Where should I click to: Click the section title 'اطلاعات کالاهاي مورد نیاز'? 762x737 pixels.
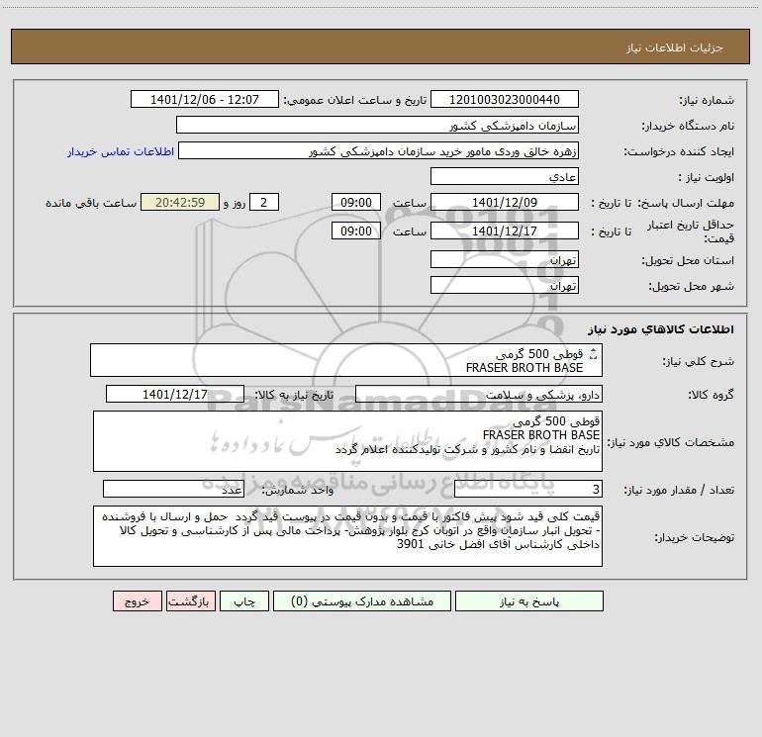(661, 329)
